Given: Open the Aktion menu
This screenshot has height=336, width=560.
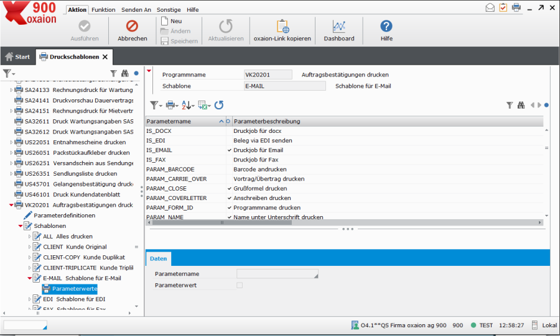Looking at the screenshot, I should [x=77, y=9].
